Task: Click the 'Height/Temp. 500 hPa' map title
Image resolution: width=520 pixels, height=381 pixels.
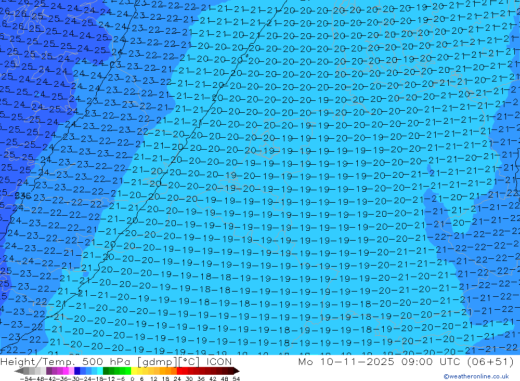Action: [x=66, y=362]
